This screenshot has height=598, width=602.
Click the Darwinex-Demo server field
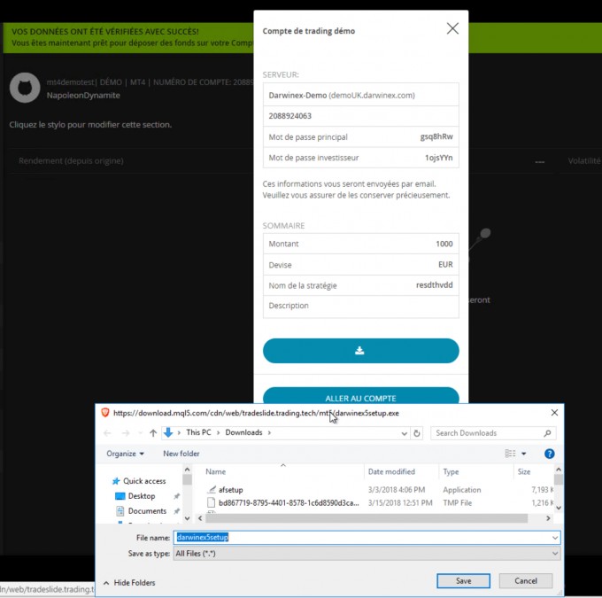[360, 95]
